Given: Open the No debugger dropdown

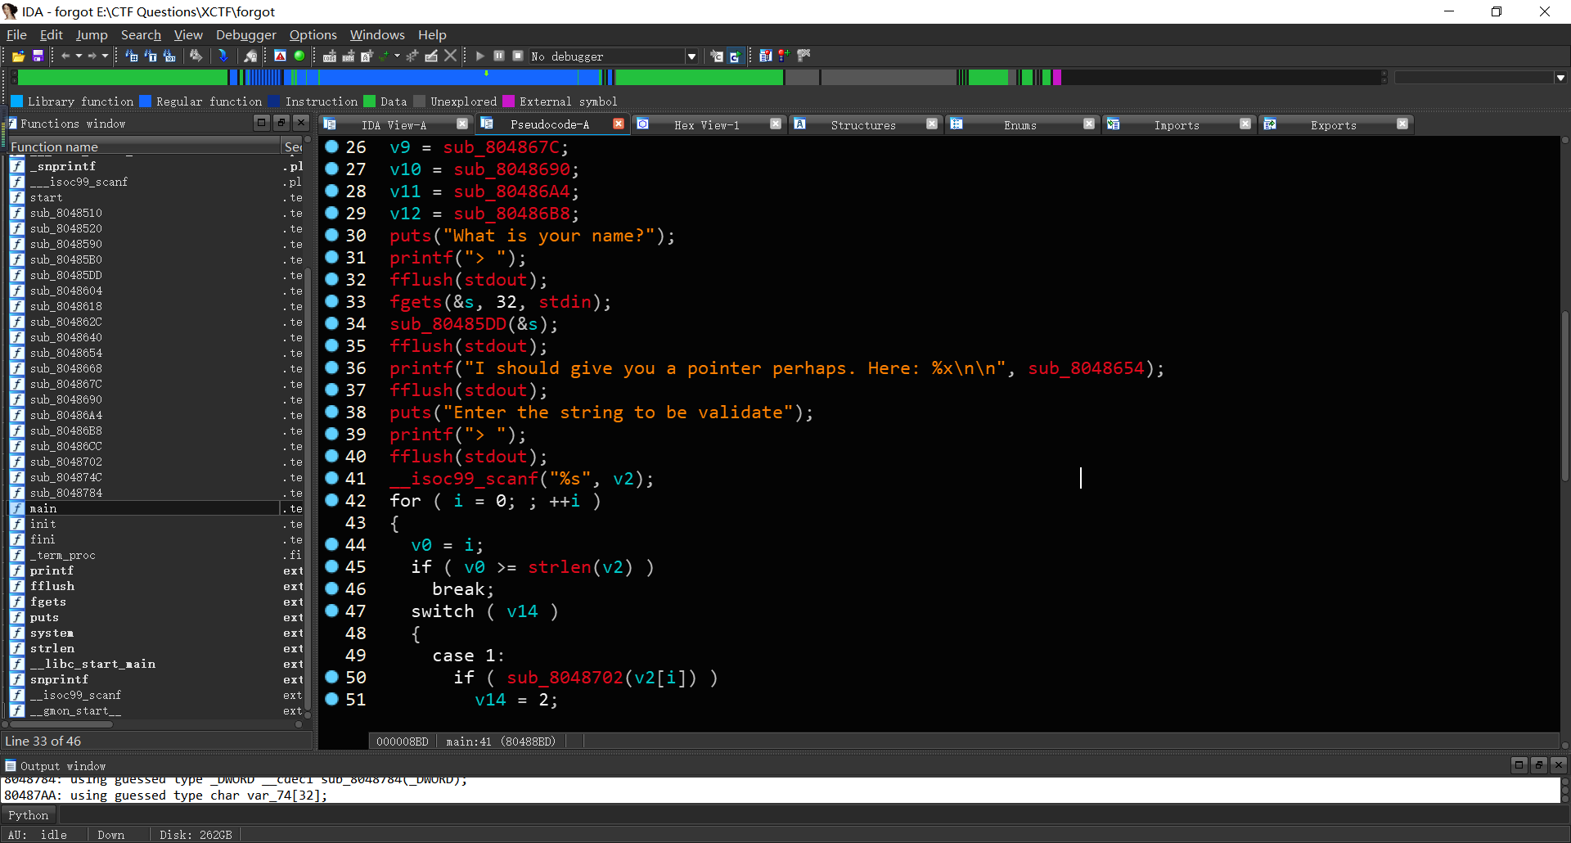Looking at the screenshot, I should point(691,56).
